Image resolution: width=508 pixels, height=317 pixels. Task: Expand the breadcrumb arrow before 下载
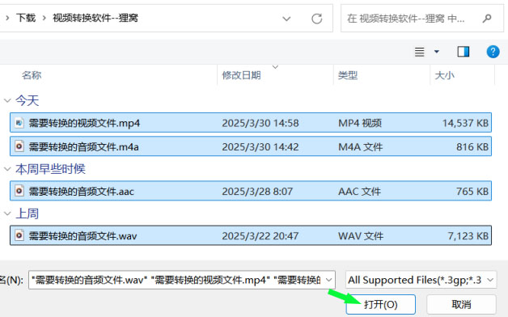pyautogui.click(x=7, y=18)
